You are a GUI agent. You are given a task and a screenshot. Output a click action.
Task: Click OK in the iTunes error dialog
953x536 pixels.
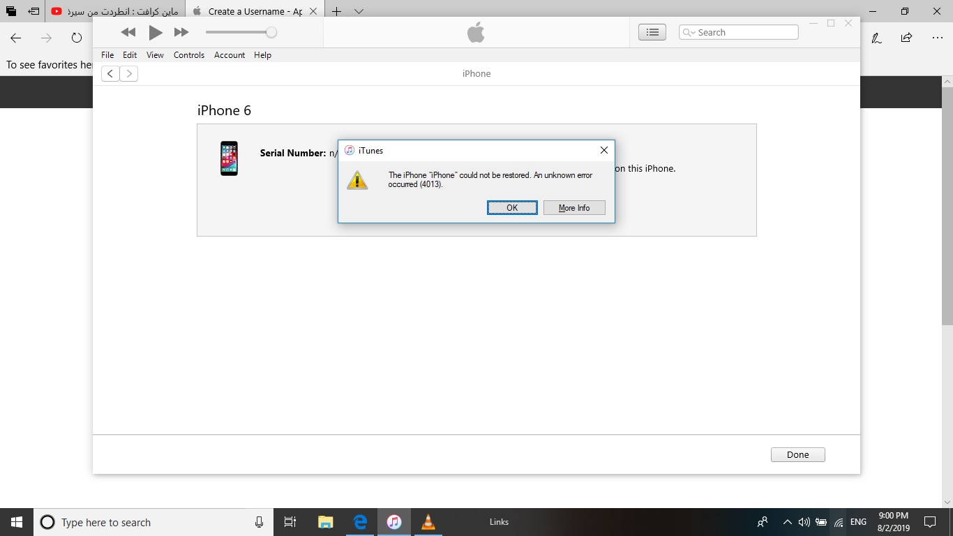512,208
